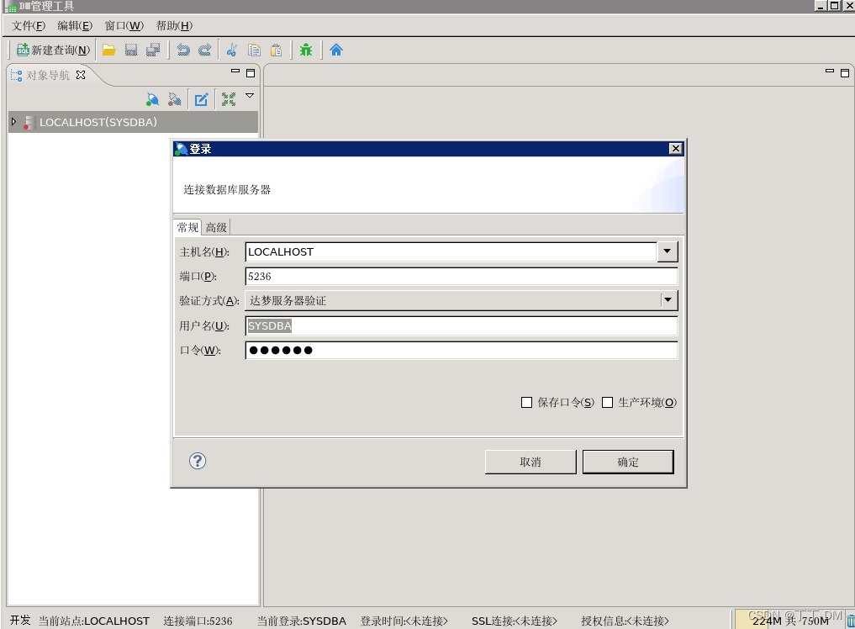Viewport: 855px width, 629px height.
Task: Click the LOCALHOST hostname field
Action: 451,251
